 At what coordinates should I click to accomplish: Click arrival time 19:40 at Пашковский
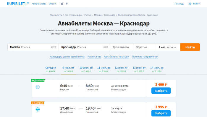[x=90, y=108]
